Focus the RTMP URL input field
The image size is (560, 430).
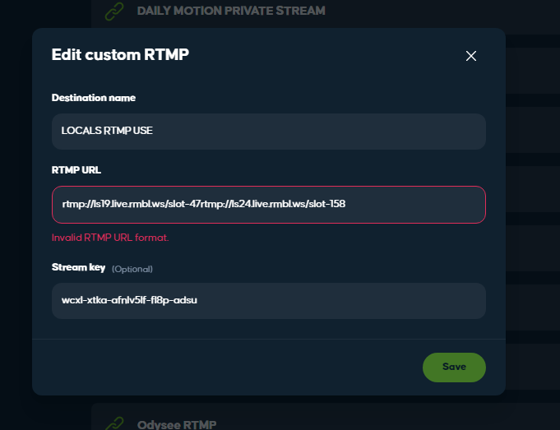tap(269, 204)
